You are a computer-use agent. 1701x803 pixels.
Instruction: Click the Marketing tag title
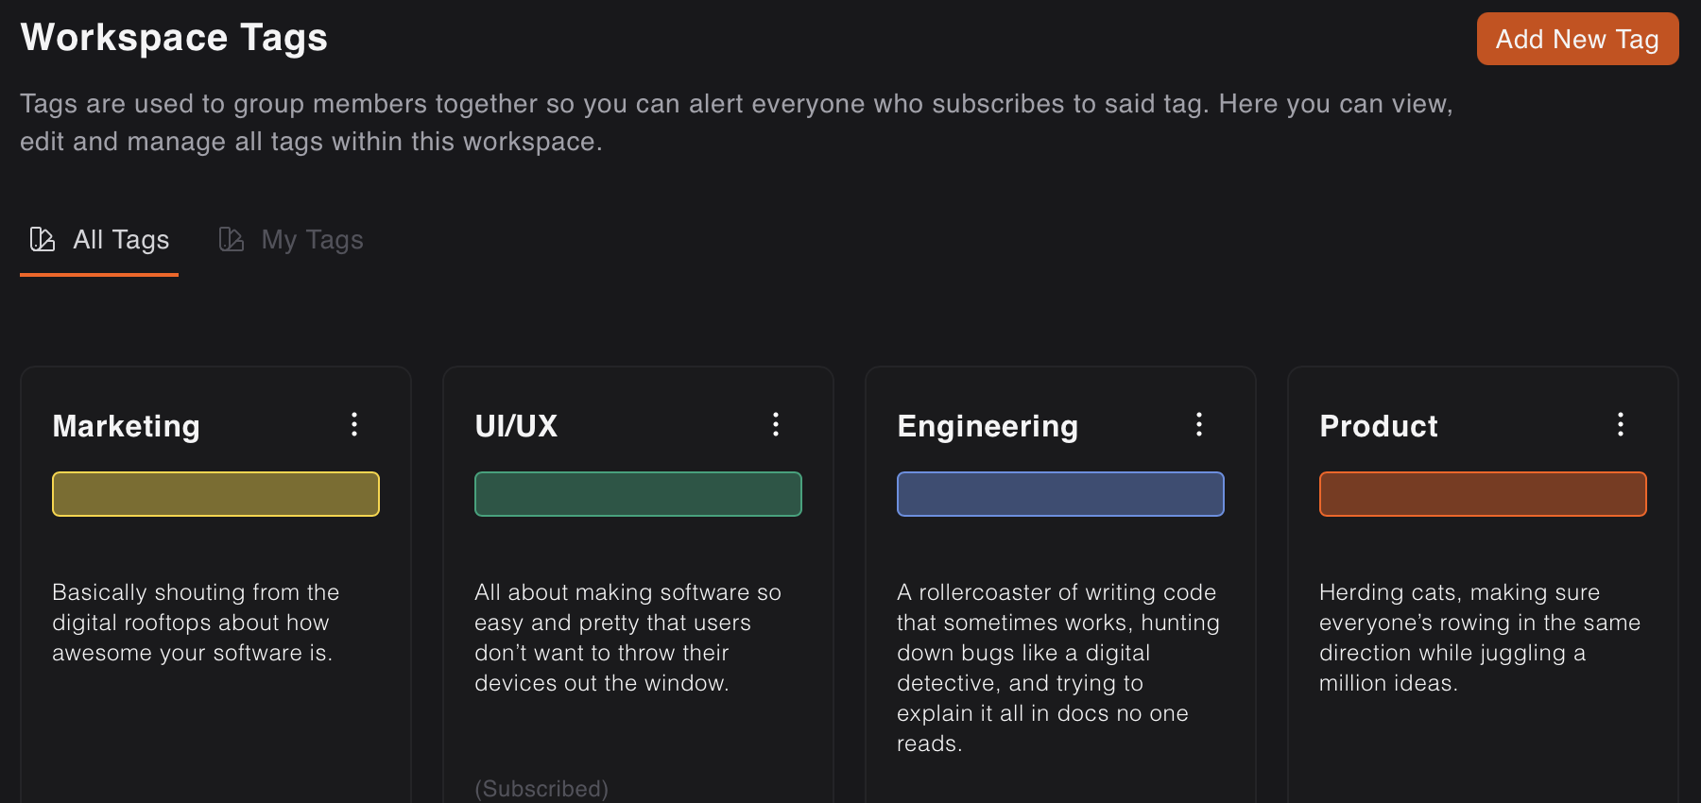click(x=127, y=426)
